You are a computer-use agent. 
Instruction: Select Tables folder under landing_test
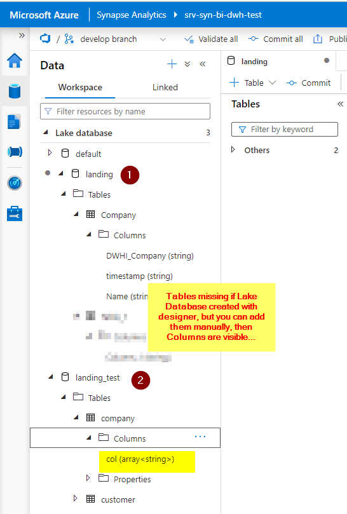99,398
